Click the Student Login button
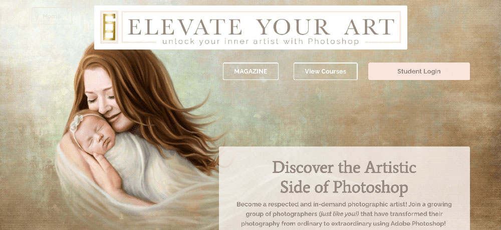 [x=419, y=71]
